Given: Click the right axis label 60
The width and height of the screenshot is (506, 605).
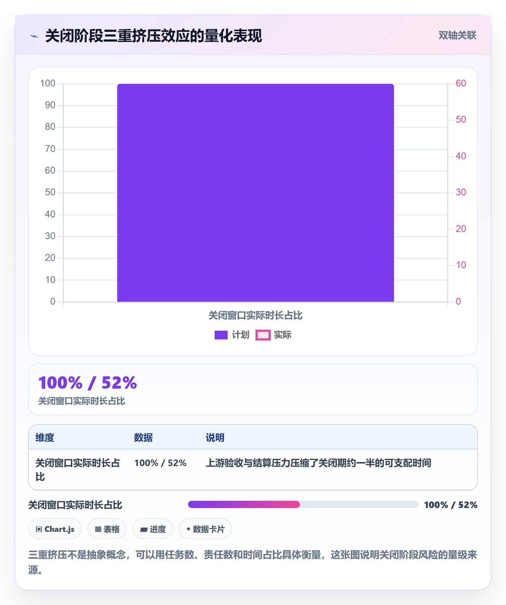Looking at the screenshot, I should [461, 84].
